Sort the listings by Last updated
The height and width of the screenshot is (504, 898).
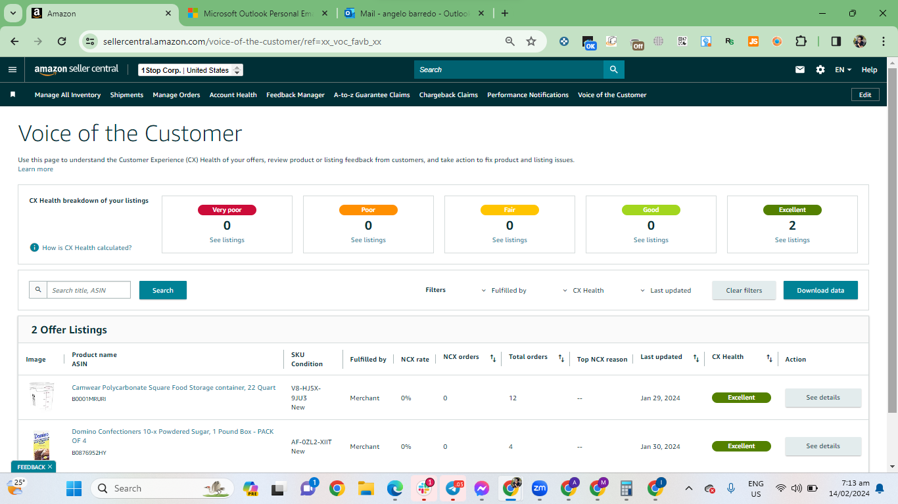(x=696, y=358)
